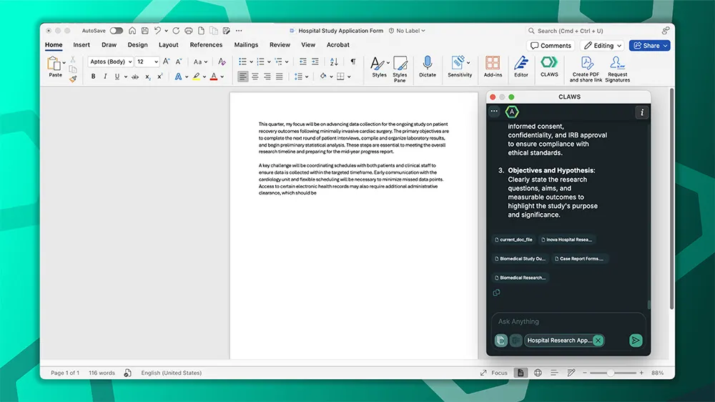The image size is (715, 402).
Task: Open the Draw tab
Action: [109, 45]
